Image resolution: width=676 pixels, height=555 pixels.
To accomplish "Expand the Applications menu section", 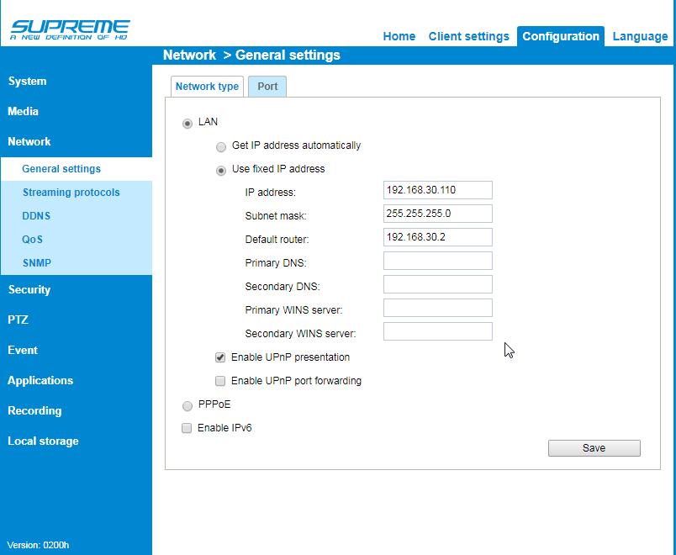I will click(x=40, y=380).
